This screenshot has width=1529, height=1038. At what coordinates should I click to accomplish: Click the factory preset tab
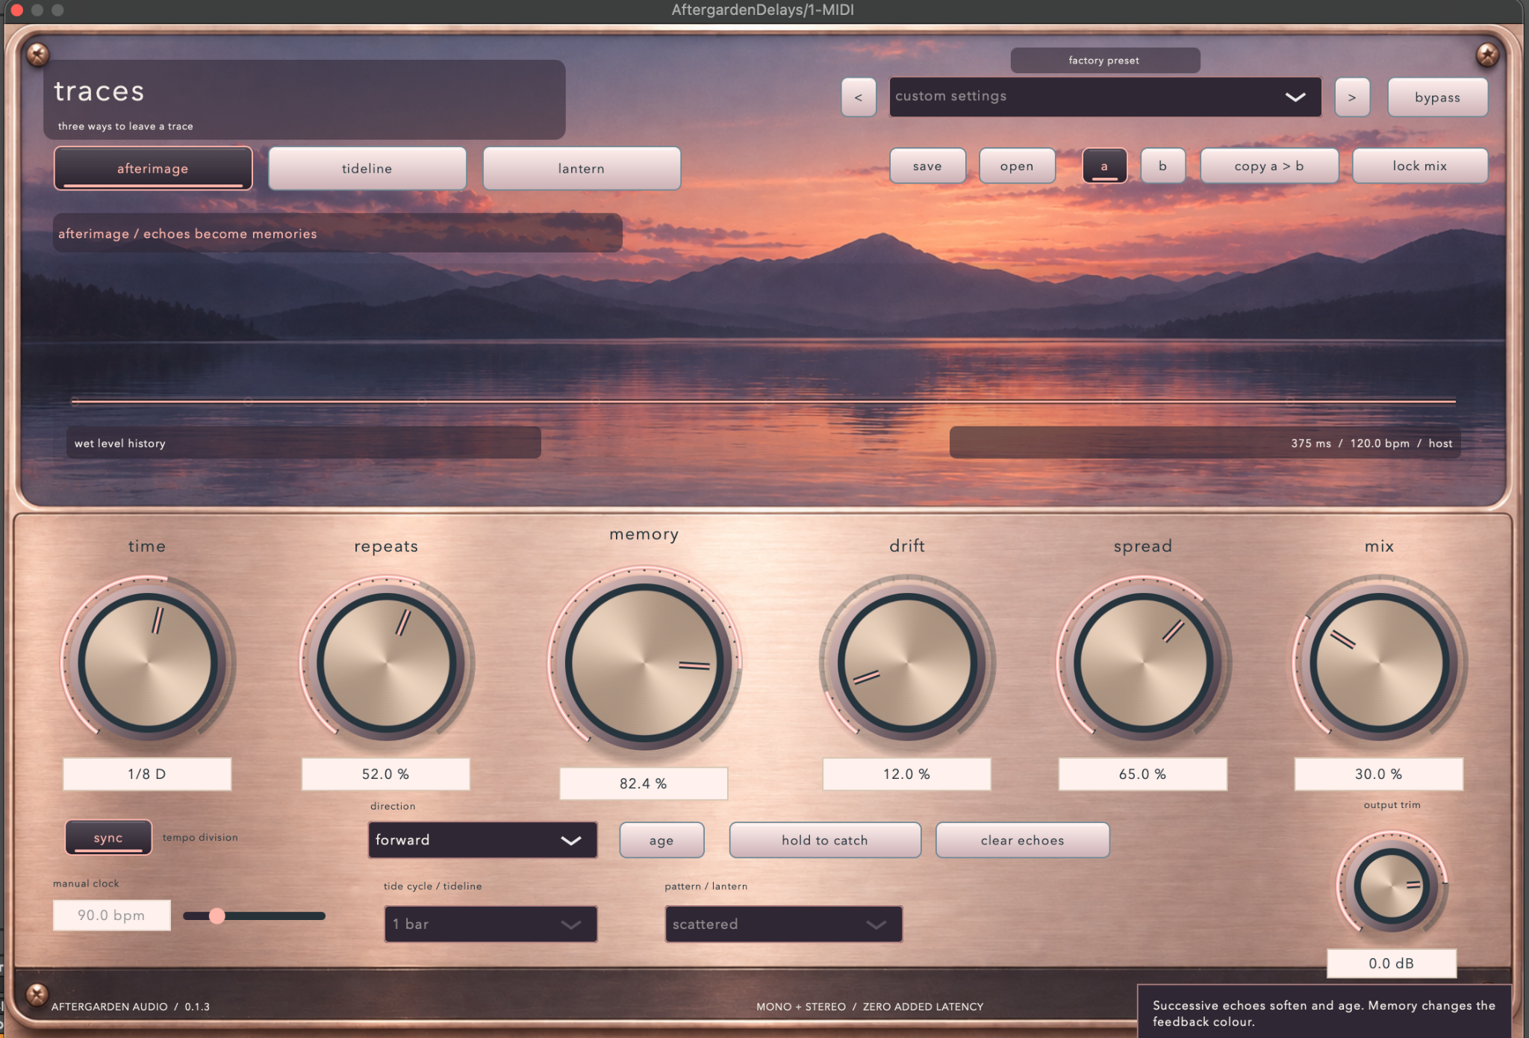click(x=1105, y=60)
